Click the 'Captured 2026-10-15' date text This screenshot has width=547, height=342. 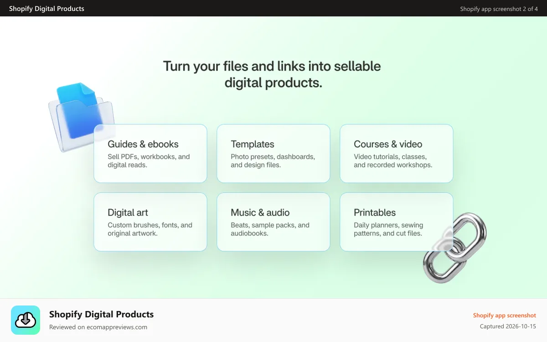coord(508,326)
